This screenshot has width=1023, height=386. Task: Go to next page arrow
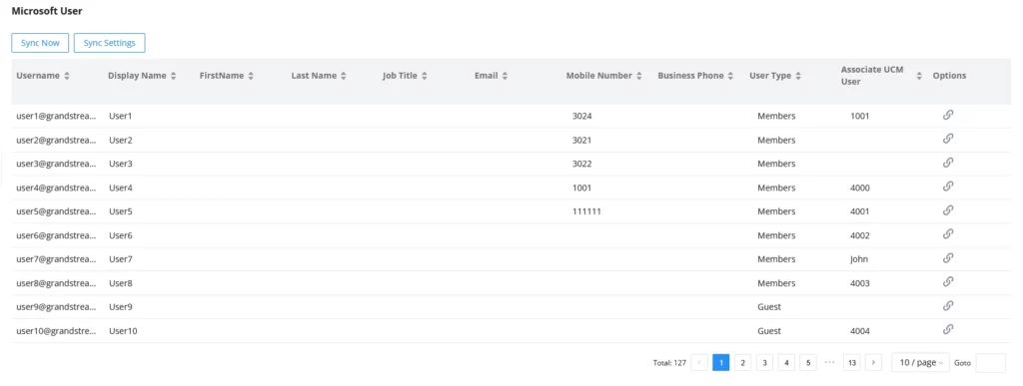(873, 363)
